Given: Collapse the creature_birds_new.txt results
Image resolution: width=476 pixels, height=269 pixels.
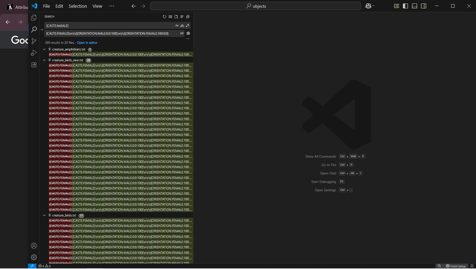Looking at the screenshot, I should point(44,60).
